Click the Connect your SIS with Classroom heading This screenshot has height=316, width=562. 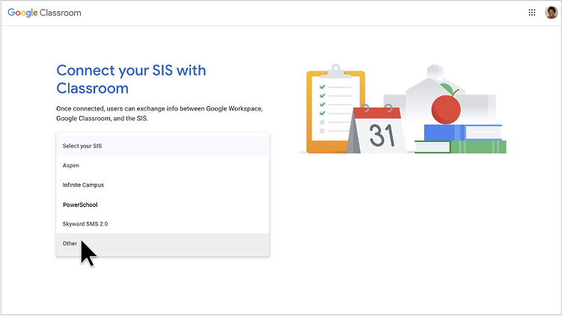point(131,79)
